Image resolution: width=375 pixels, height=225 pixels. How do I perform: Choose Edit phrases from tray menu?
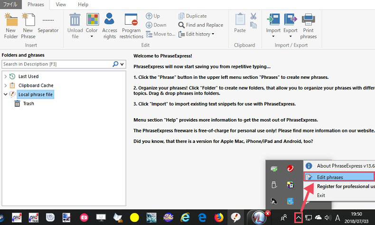[339, 177]
